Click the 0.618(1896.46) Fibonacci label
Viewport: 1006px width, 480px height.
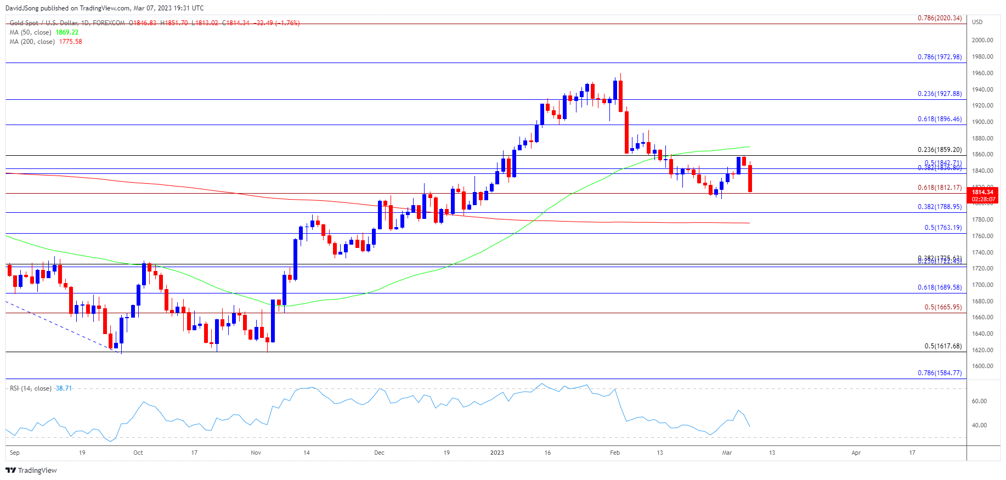(x=940, y=119)
